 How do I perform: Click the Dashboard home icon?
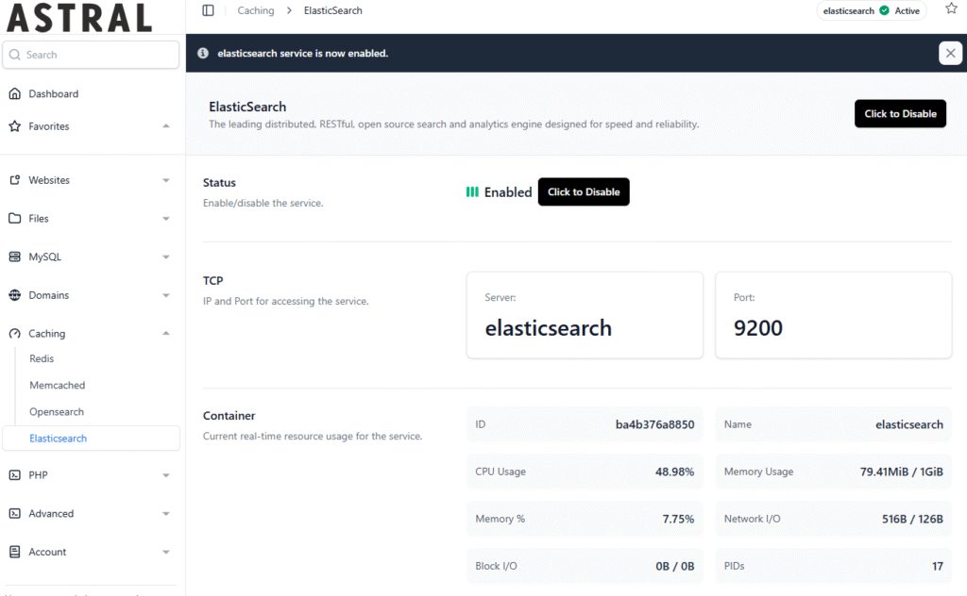click(15, 93)
